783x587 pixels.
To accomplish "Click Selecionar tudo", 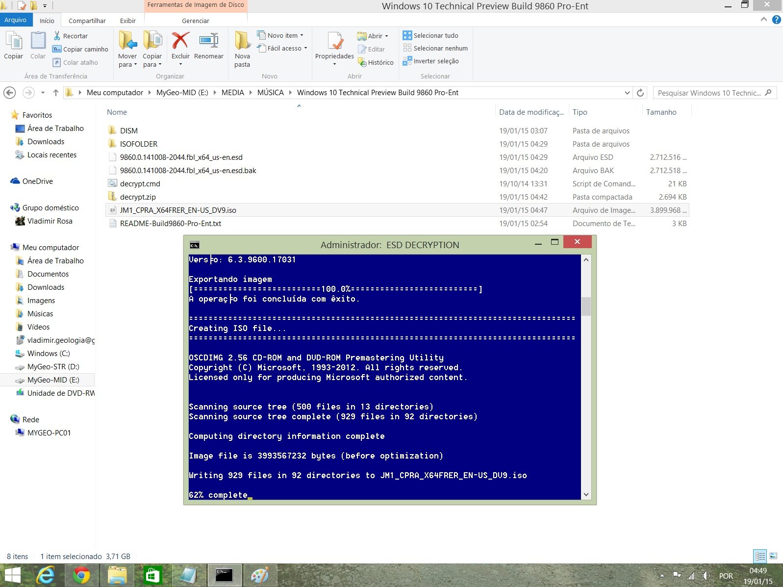I will [431, 35].
